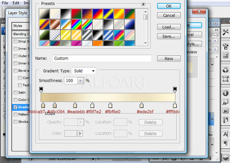The height and width of the screenshot is (163, 230).
Task: Open the Presets flyout menu arrow
Action: point(143,4)
